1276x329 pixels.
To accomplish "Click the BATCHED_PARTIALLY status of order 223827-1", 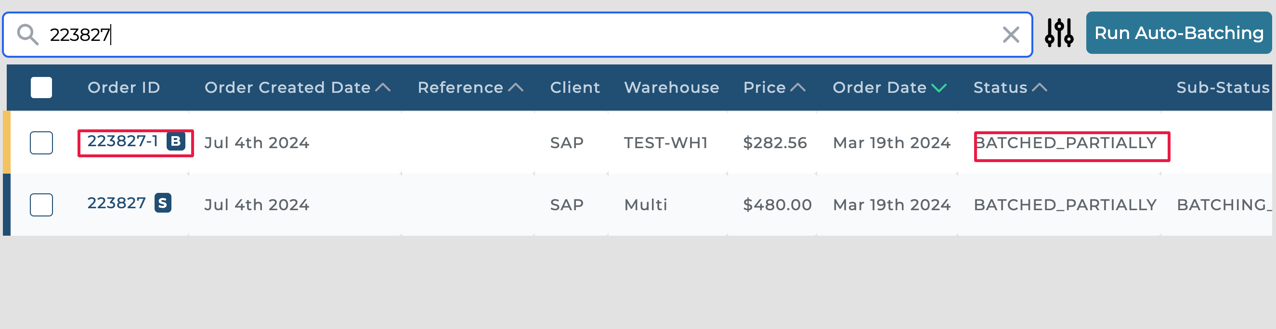I will point(1065,143).
